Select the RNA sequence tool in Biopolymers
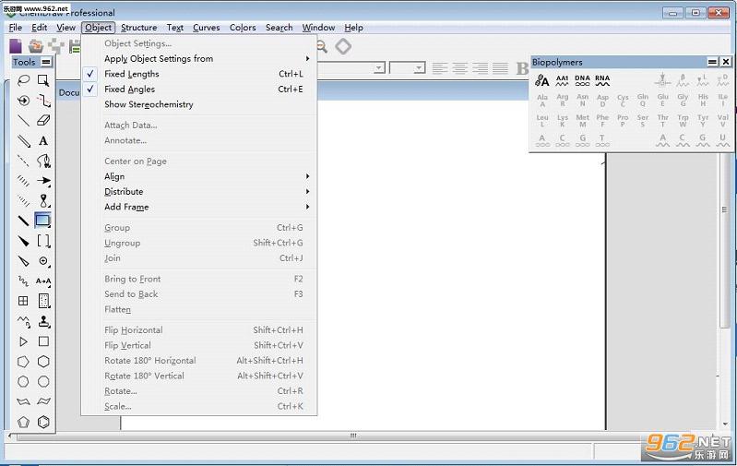The width and height of the screenshot is (737, 466). pyautogui.click(x=602, y=80)
